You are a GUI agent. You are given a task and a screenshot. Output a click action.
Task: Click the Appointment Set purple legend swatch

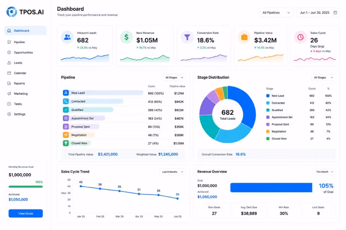(x=268, y=117)
